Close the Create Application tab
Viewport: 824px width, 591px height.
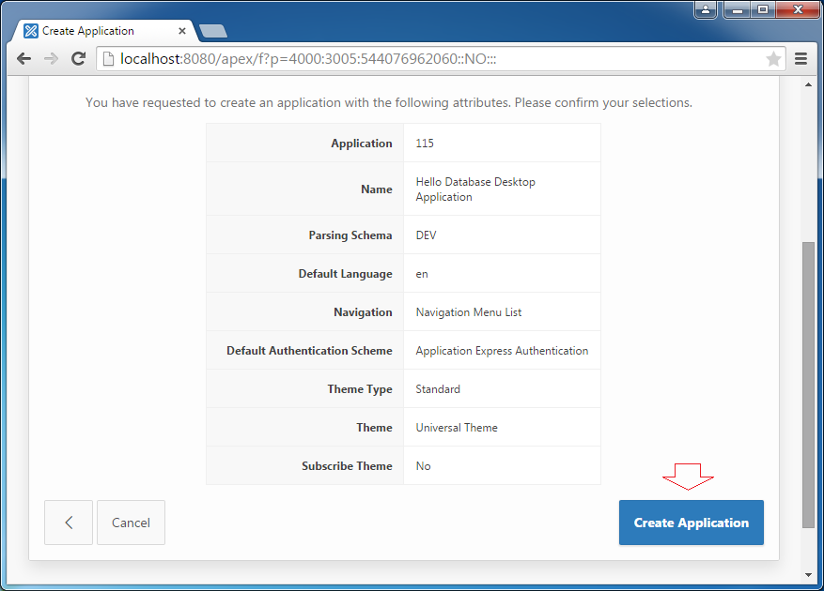point(182,31)
